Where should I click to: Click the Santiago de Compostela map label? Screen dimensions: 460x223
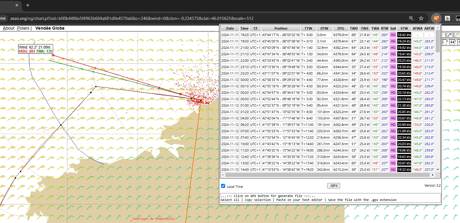154,219
